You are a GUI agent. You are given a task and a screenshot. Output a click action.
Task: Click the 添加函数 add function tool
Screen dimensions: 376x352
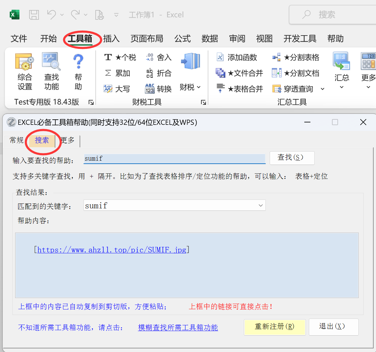pos(237,57)
